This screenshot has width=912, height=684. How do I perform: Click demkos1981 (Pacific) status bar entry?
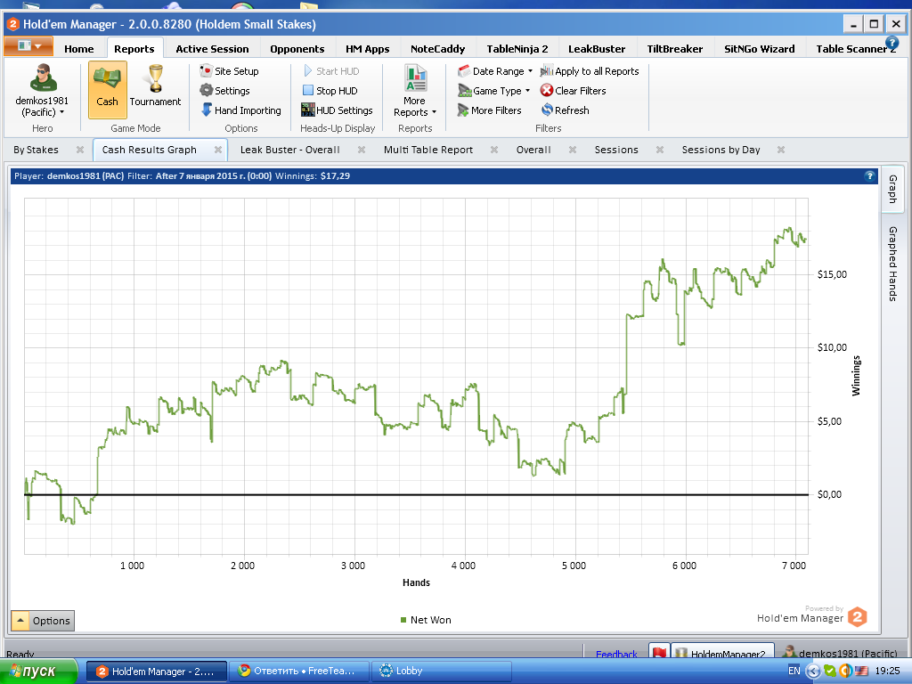[x=841, y=653]
